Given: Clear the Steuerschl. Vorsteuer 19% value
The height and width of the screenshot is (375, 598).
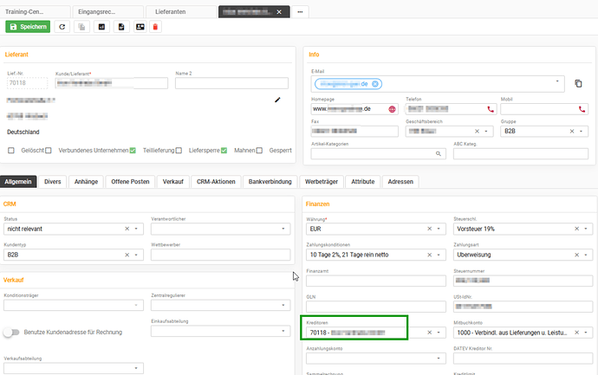Looking at the screenshot, I should [576, 229].
